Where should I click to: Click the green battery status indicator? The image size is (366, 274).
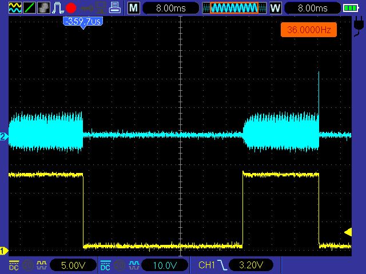pos(350,8)
